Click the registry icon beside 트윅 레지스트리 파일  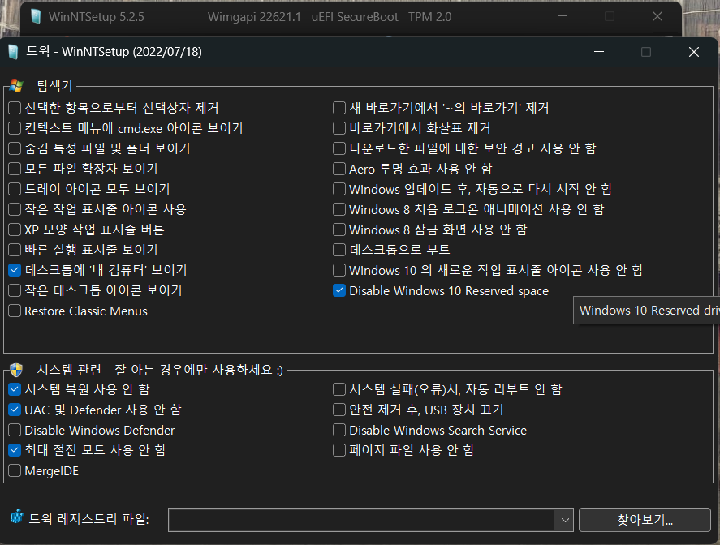pos(16,517)
